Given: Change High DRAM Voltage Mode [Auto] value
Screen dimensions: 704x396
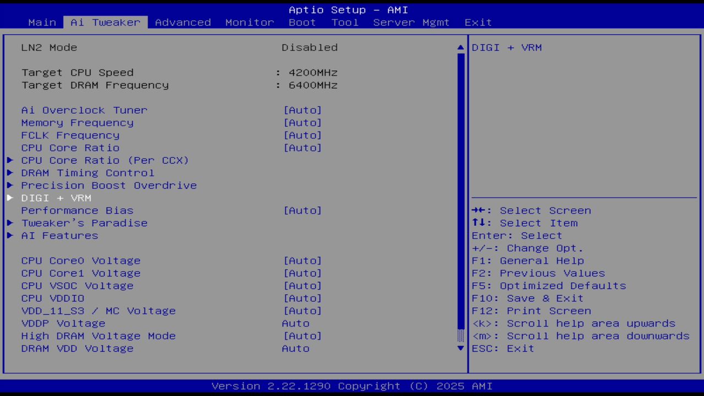Looking at the screenshot, I should 302,336.
